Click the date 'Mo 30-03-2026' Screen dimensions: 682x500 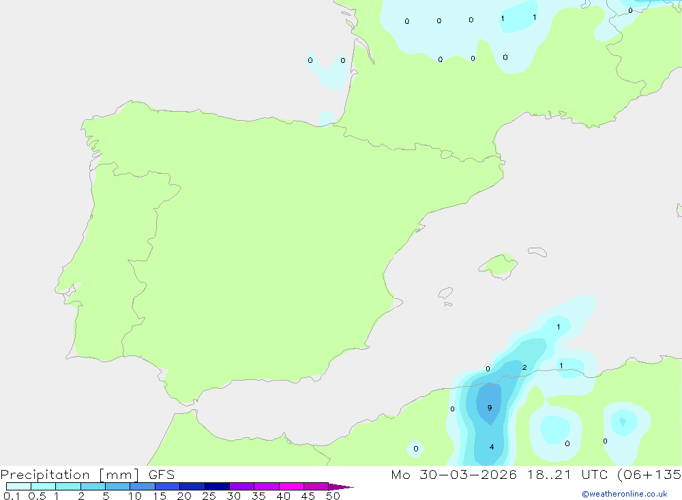pyautogui.click(x=454, y=475)
